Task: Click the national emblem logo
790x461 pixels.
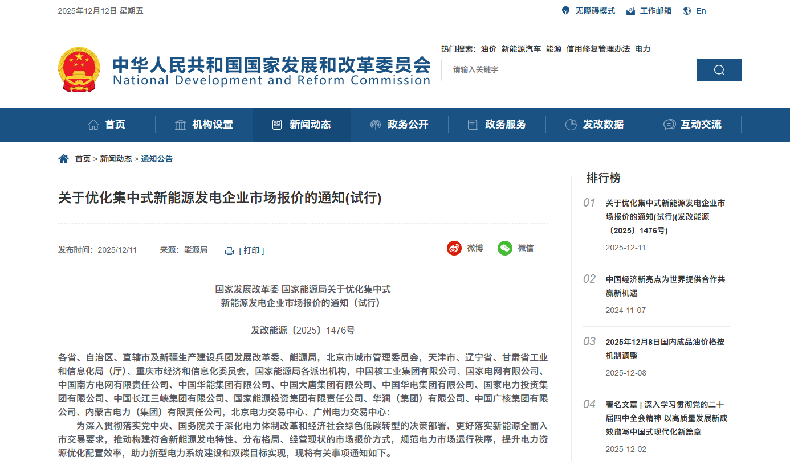Action: click(79, 69)
